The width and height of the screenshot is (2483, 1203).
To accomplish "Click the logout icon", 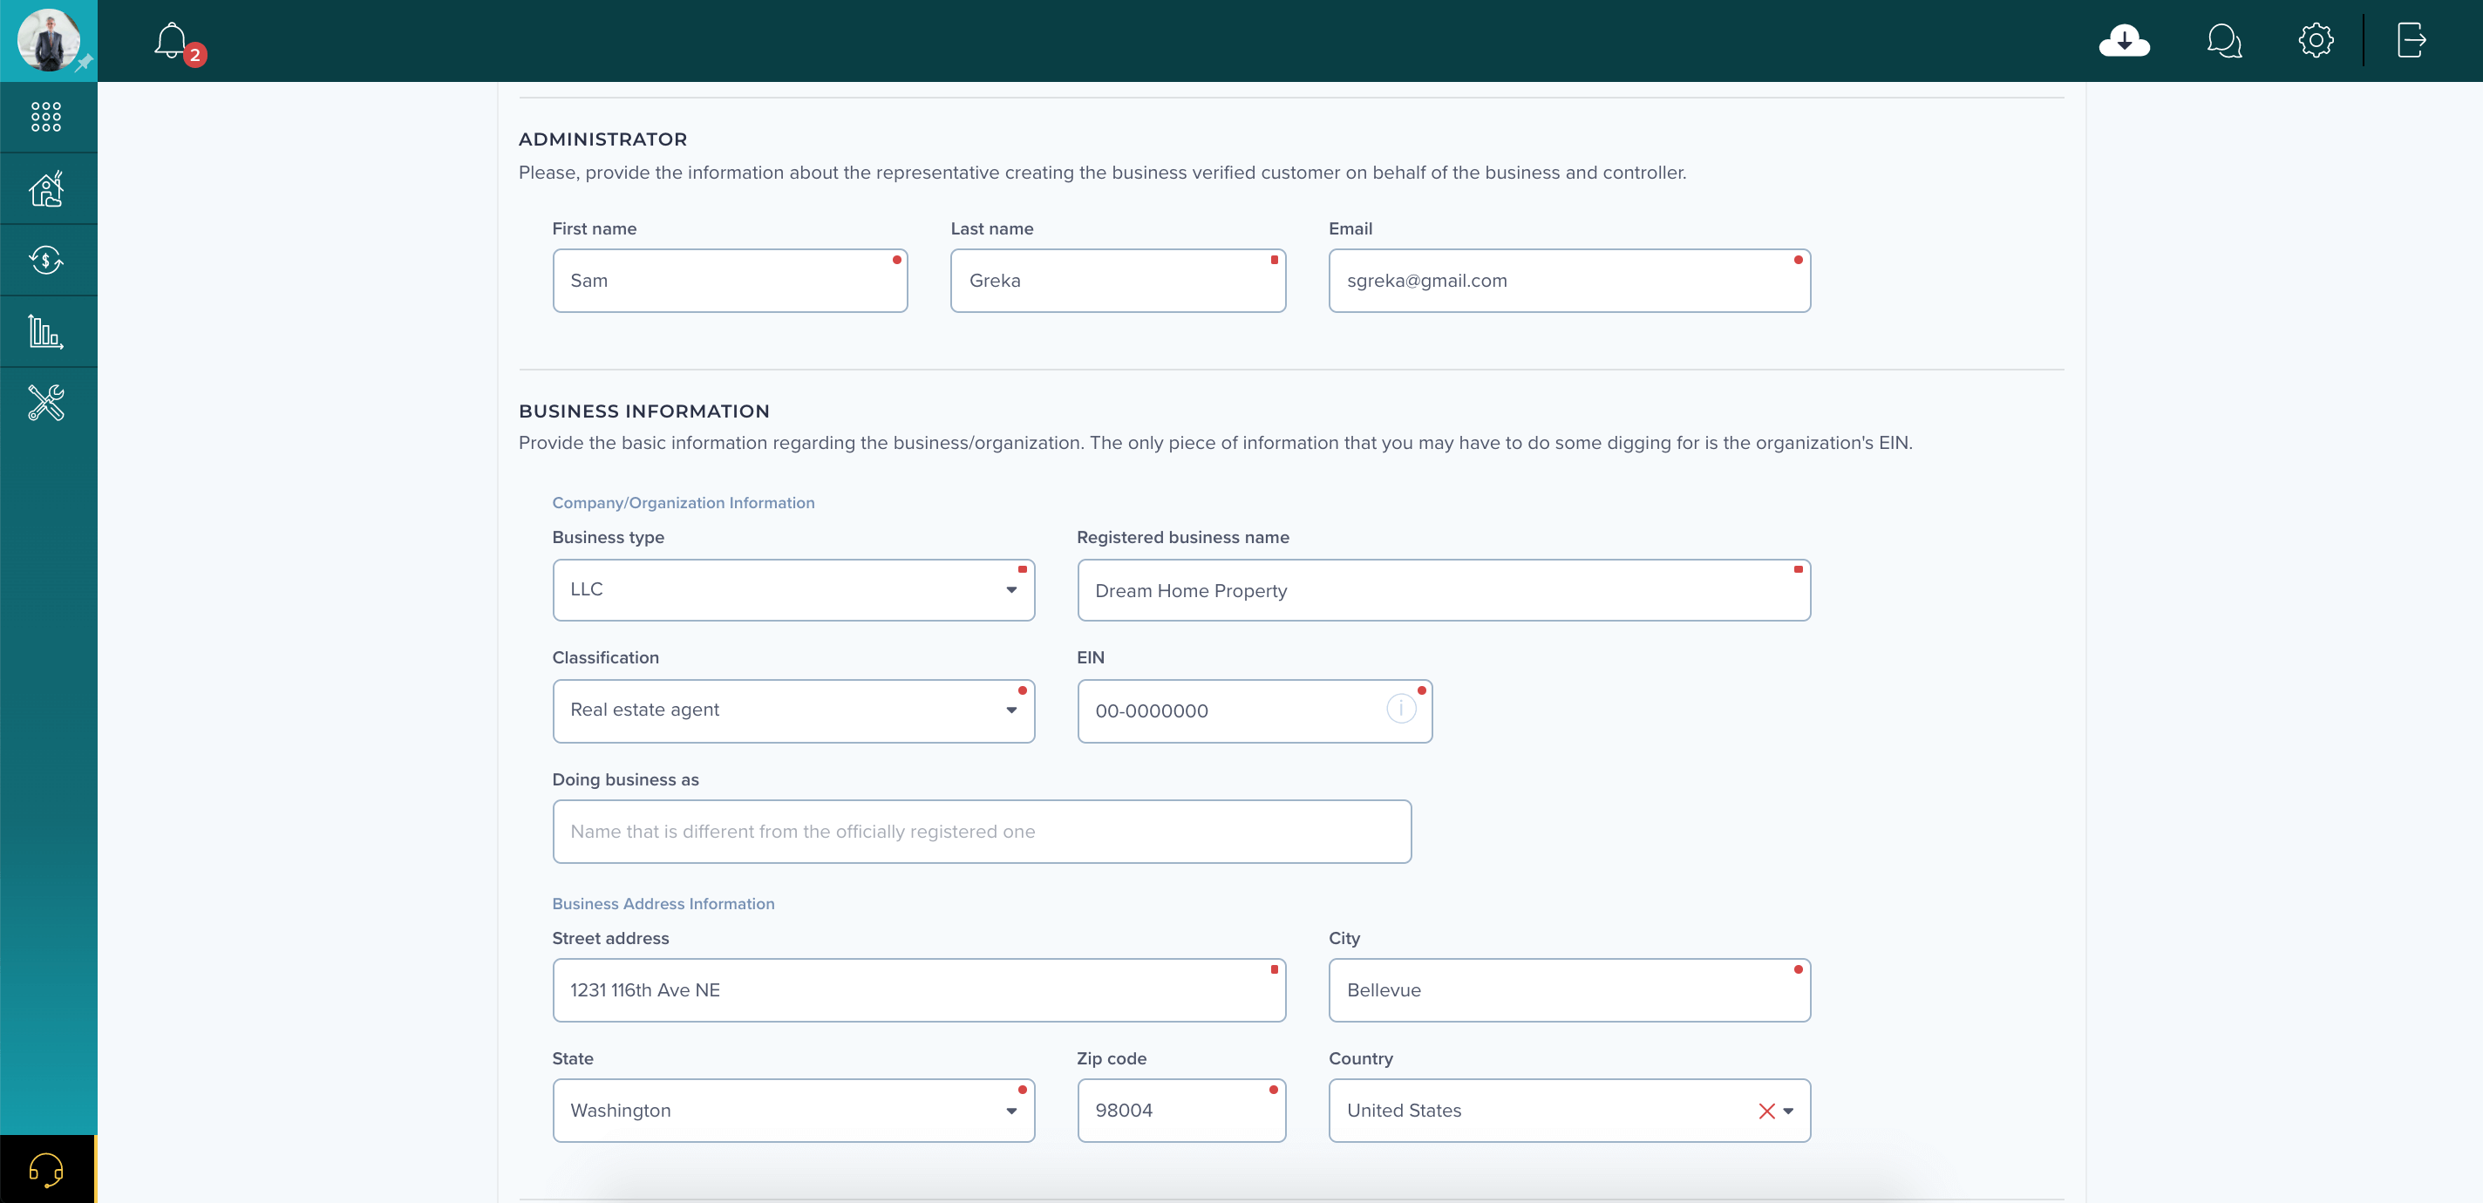I will [2411, 40].
